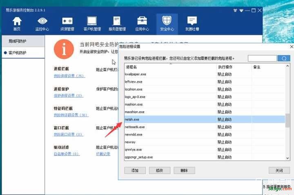The image size is (294, 195).
Task: Open the 首页 home icon
Action: [x=17, y=24]
